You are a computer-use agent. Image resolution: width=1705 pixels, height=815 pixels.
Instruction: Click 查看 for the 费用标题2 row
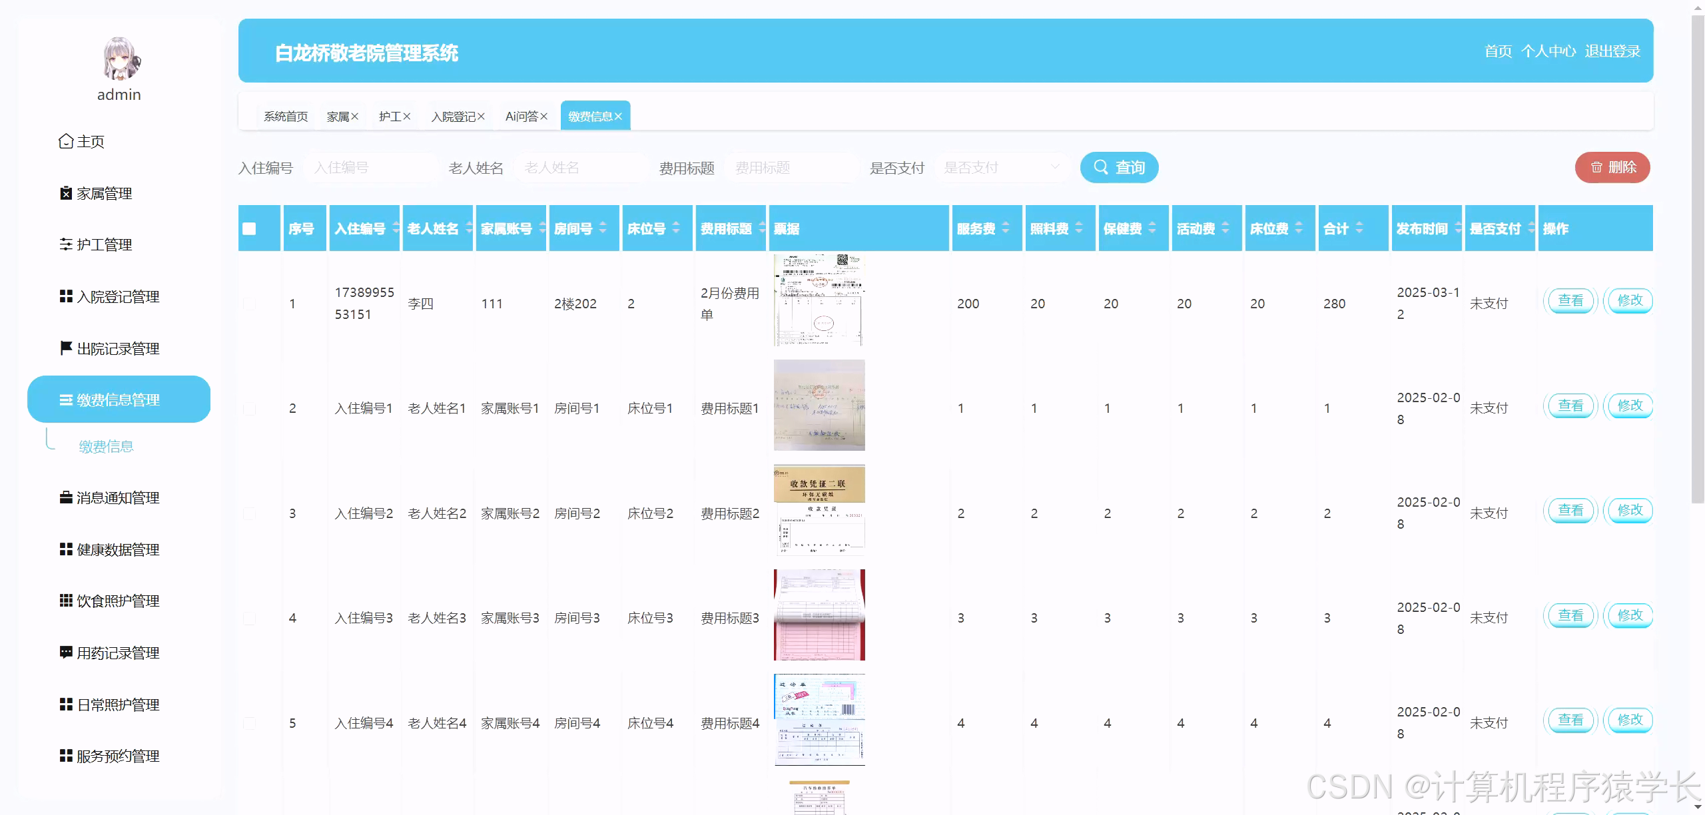tap(1570, 510)
